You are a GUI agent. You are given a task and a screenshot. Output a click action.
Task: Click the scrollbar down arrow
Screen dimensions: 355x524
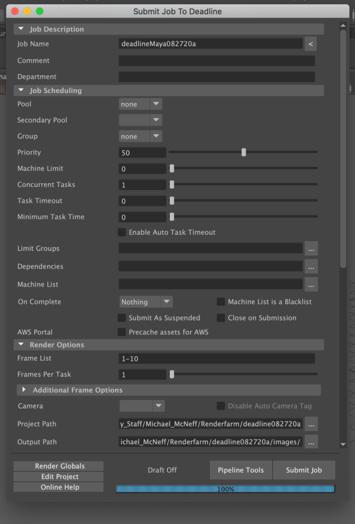point(343,445)
